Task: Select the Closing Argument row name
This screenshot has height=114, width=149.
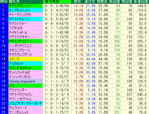Action: [x=25, y=81]
